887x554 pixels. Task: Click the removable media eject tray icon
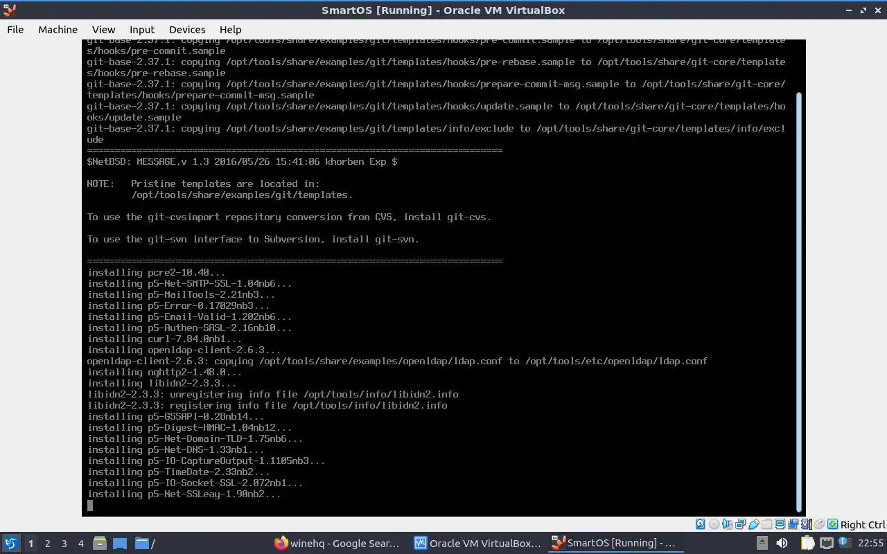762,543
